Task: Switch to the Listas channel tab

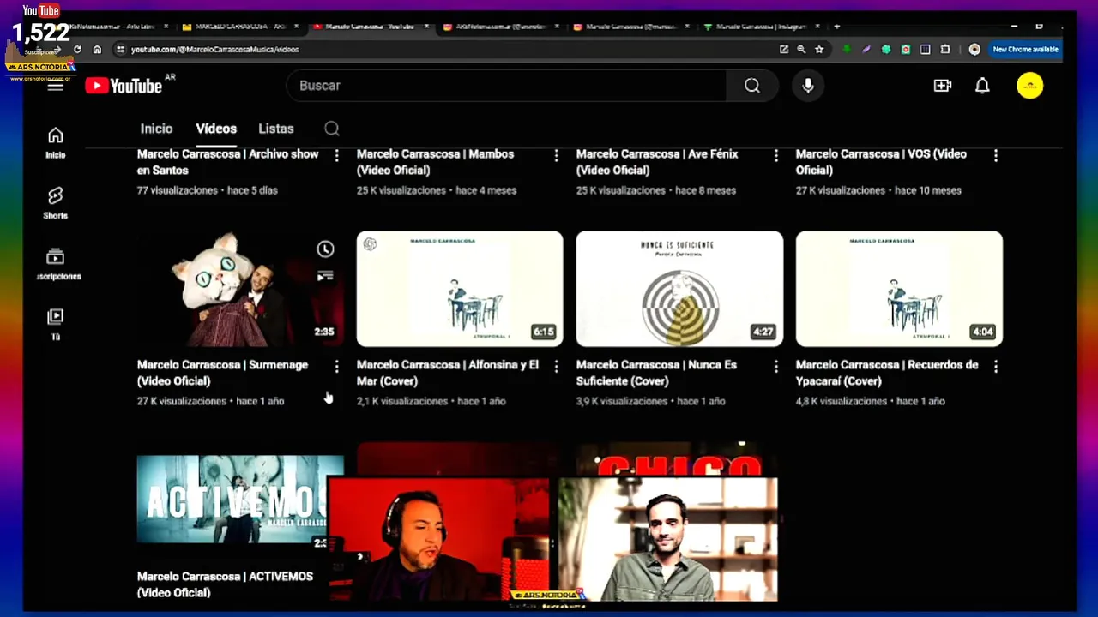Action: (276, 129)
